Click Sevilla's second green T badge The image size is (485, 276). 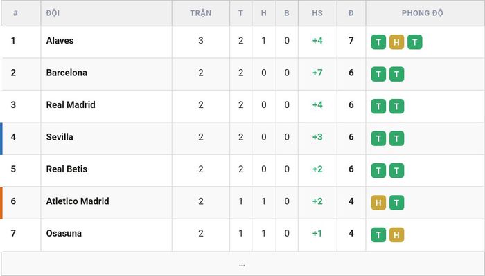click(x=396, y=138)
